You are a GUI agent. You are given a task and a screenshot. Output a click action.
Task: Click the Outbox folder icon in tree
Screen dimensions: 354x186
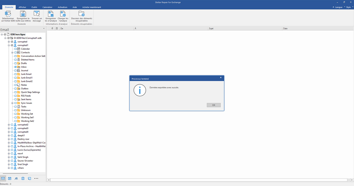coord(19,89)
